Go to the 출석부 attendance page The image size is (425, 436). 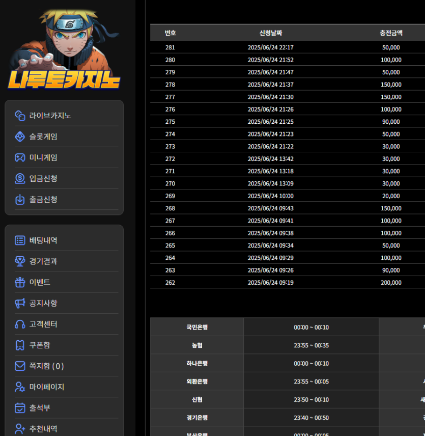40,407
